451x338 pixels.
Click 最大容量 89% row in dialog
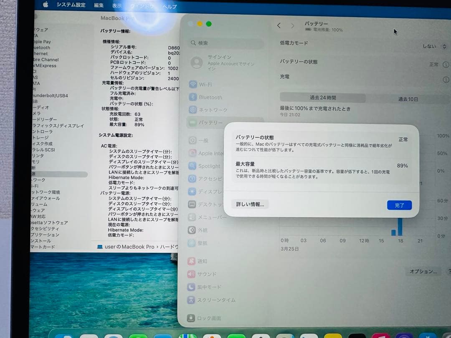(x=322, y=170)
